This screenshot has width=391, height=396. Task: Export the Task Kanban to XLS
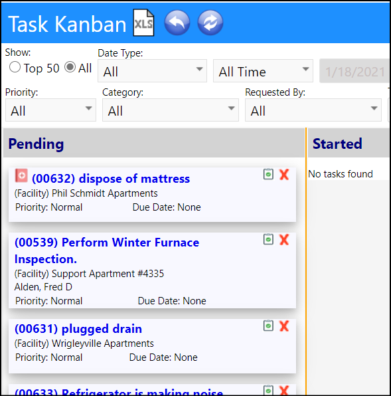(x=143, y=23)
